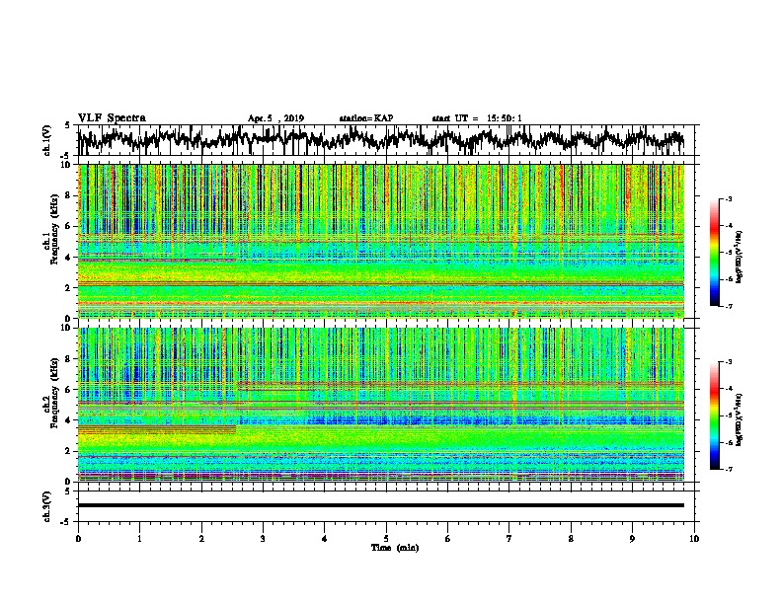The width and height of the screenshot is (782, 604).
Task: Click time axis tick label '5'
Action: coord(386,539)
